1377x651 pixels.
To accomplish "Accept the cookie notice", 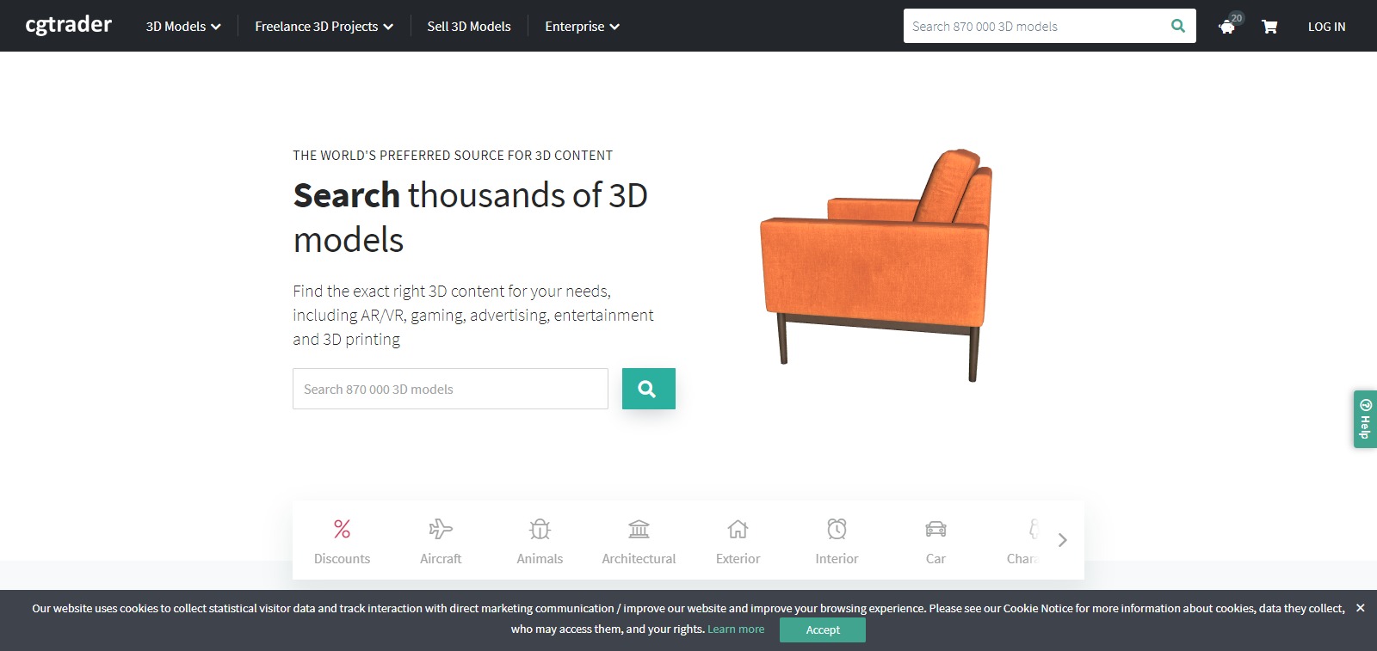I will pyautogui.click(x=823, y=630).
